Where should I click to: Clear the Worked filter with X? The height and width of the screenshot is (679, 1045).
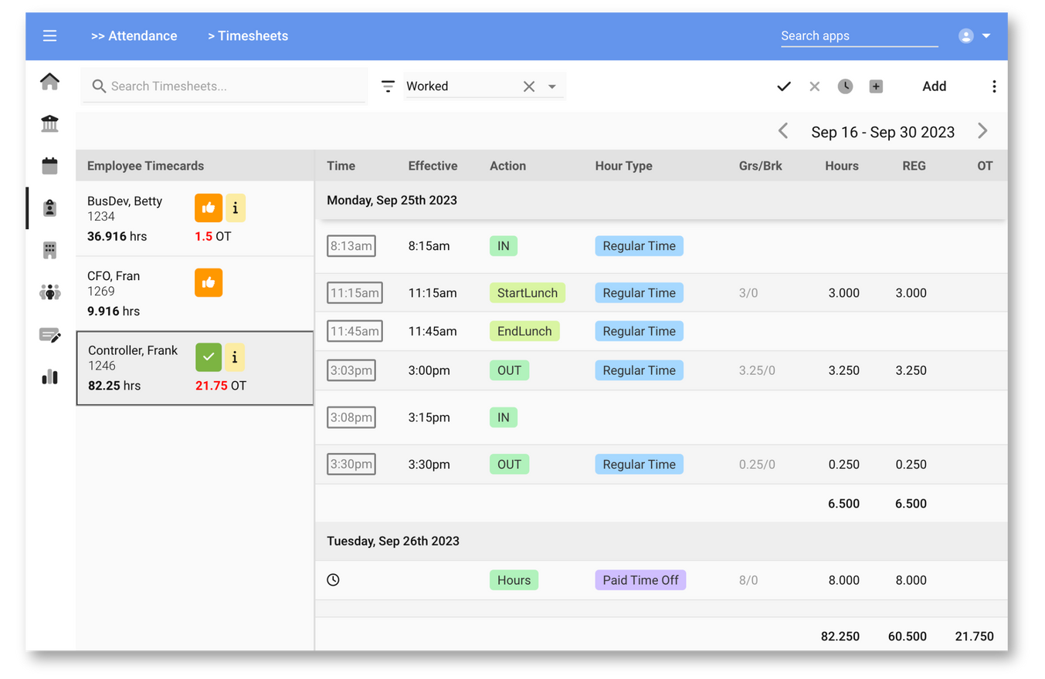point(529,86)
